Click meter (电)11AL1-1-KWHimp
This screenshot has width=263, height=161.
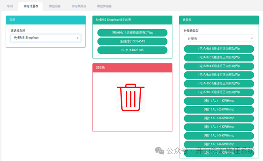point(219,101)
